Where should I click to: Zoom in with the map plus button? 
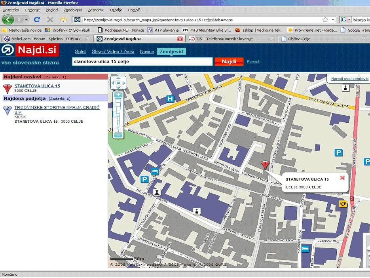118,95
